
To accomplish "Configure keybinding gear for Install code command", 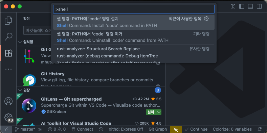I will 206,19.
